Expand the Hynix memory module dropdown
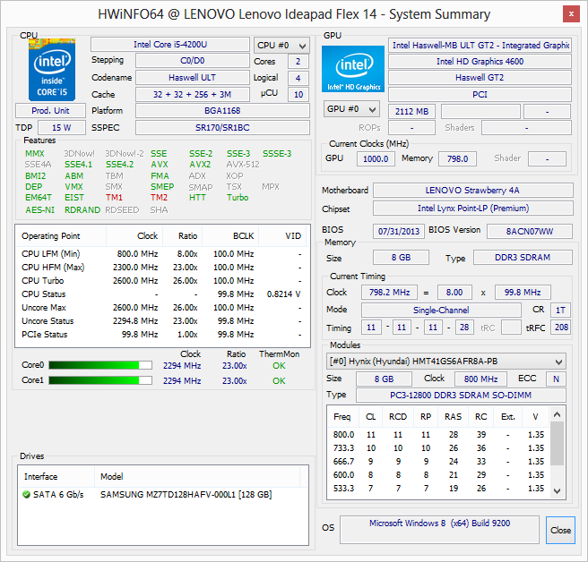The width and height of the screenshot is (588, 562). pyautogui.click(x=446, y=362)
